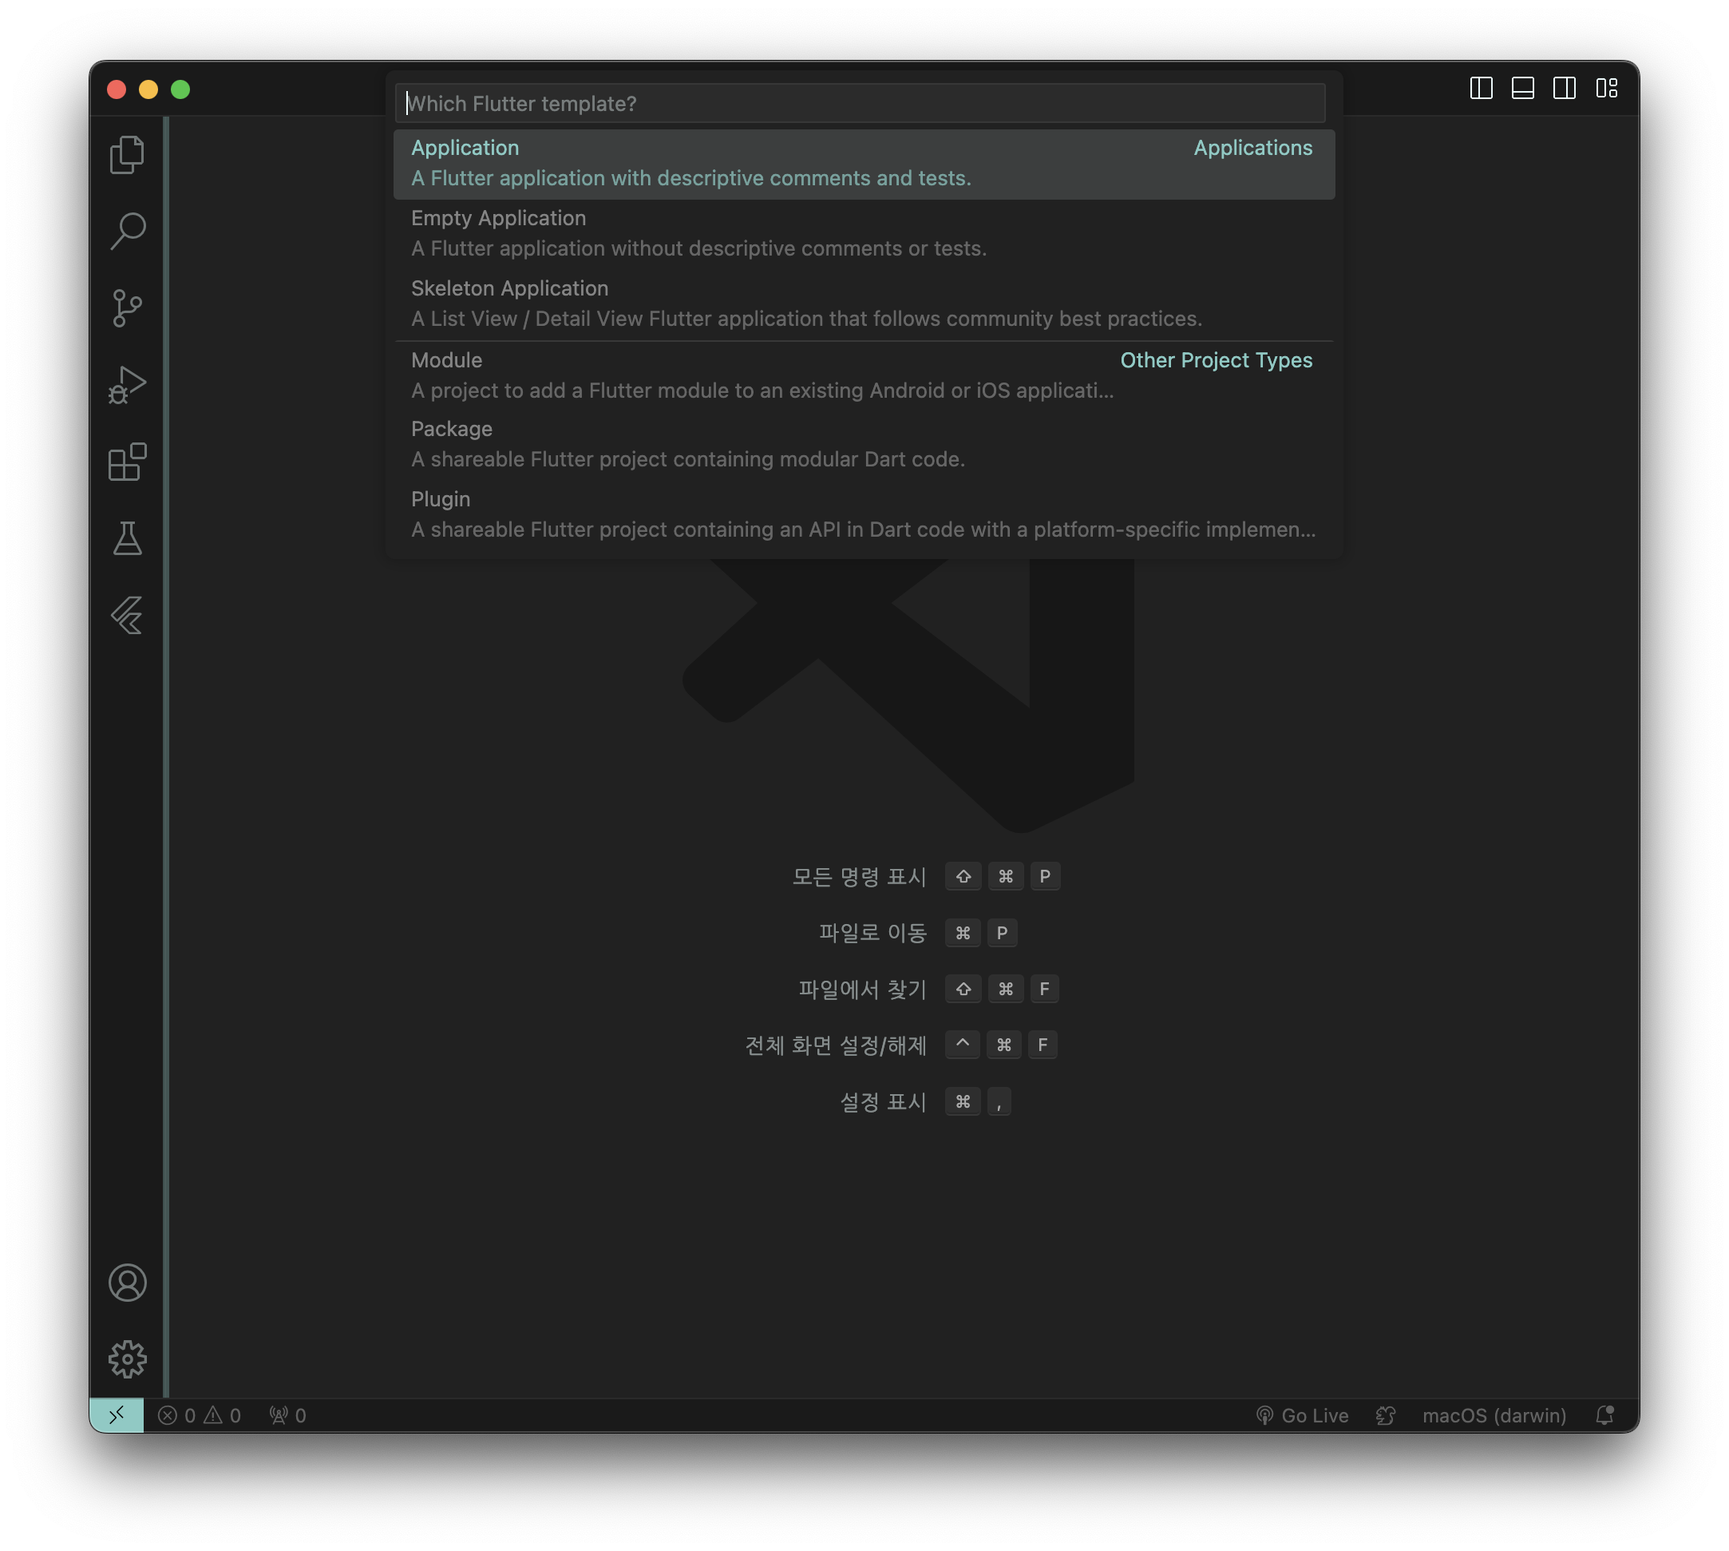Open the Accounts icon
This screenshot has height=1551, width=1729.
pos(127,1283)
